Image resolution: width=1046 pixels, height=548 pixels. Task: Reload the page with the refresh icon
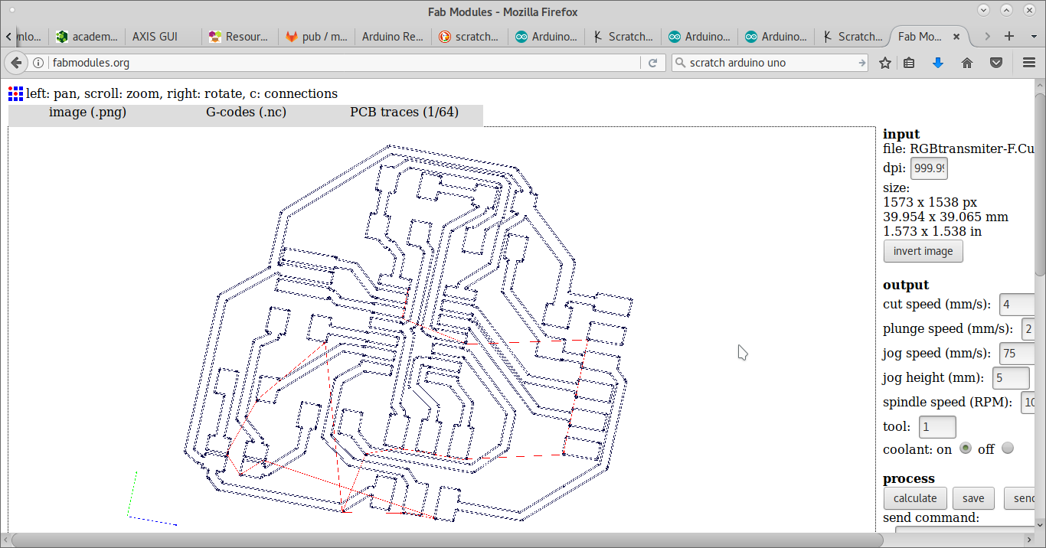point(652,63)
